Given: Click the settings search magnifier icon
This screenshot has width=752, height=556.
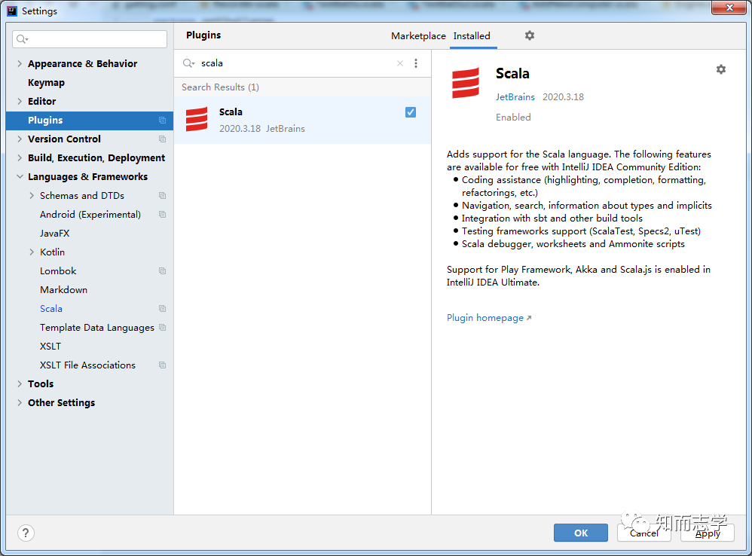Looking at the screenshot, I should pyautogui.click(x=22, y=39).
